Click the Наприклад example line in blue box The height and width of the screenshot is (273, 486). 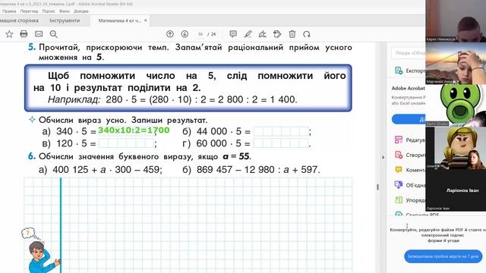point(172,99)
